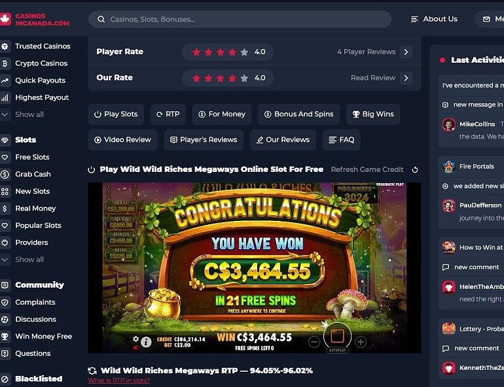Open the 'How to Win at' activity entry
Screen dimensions: 504x387
tap(473, 247)
